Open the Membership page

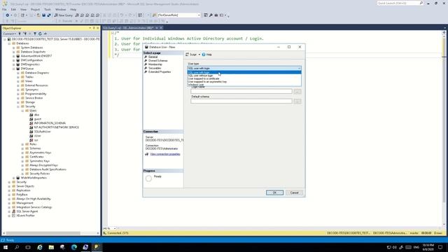point(155,64)
